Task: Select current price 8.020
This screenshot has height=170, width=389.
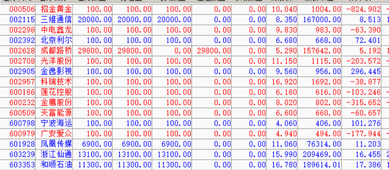Action: coord(286,102)
